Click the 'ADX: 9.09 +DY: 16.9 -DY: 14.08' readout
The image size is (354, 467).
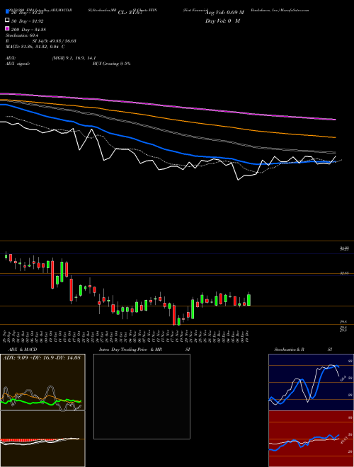[42, 357]
